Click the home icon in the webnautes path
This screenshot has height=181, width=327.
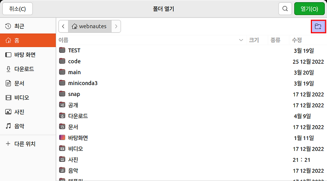click(75, 26)
